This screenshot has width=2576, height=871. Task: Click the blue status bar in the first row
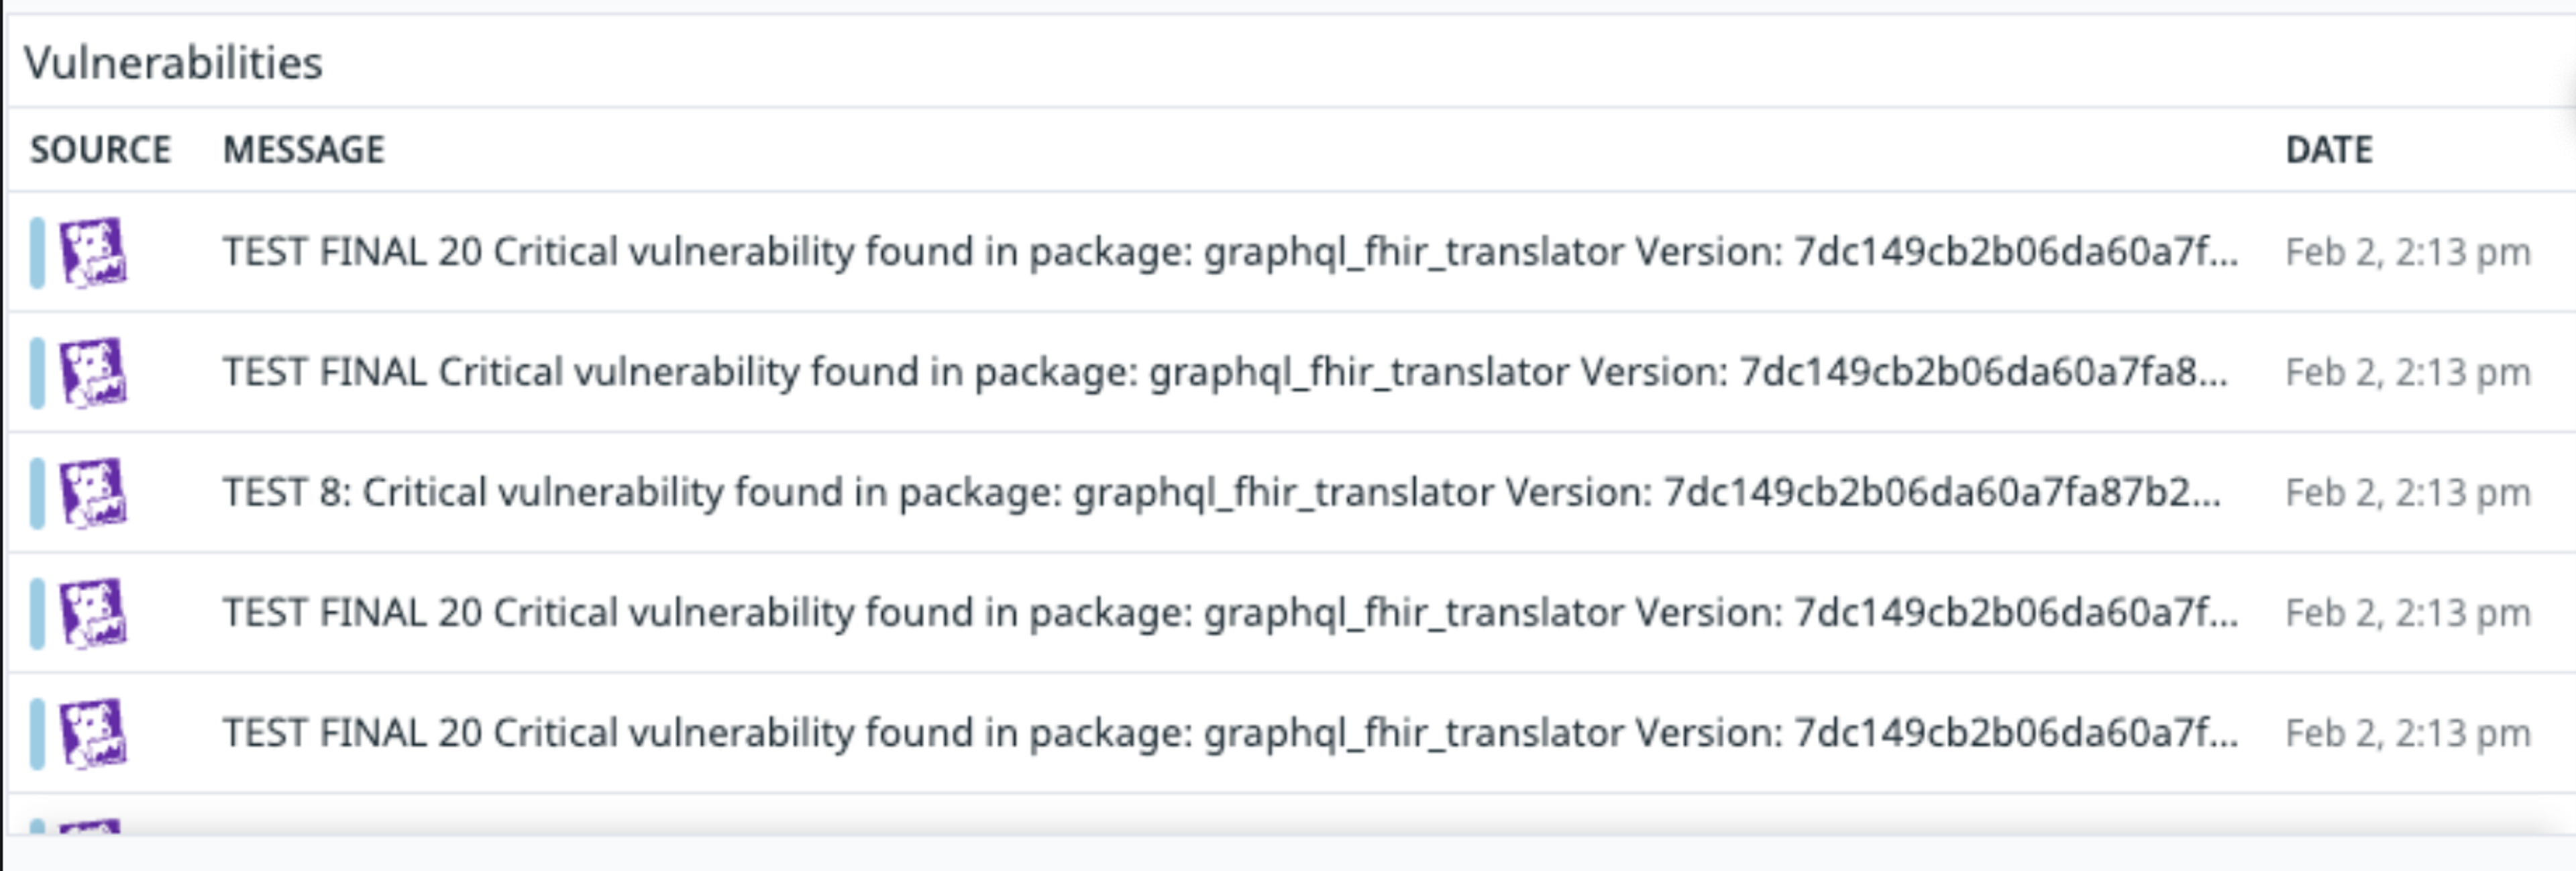38,252
